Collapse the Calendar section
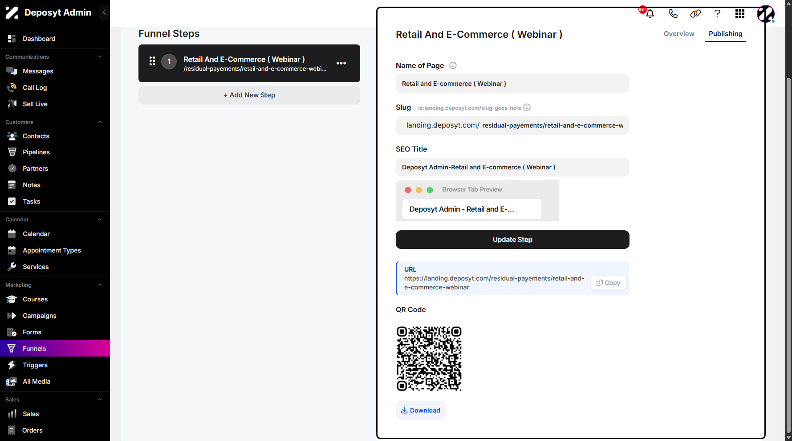This screenshot has width=792, height=441. (x=100, y=220)
